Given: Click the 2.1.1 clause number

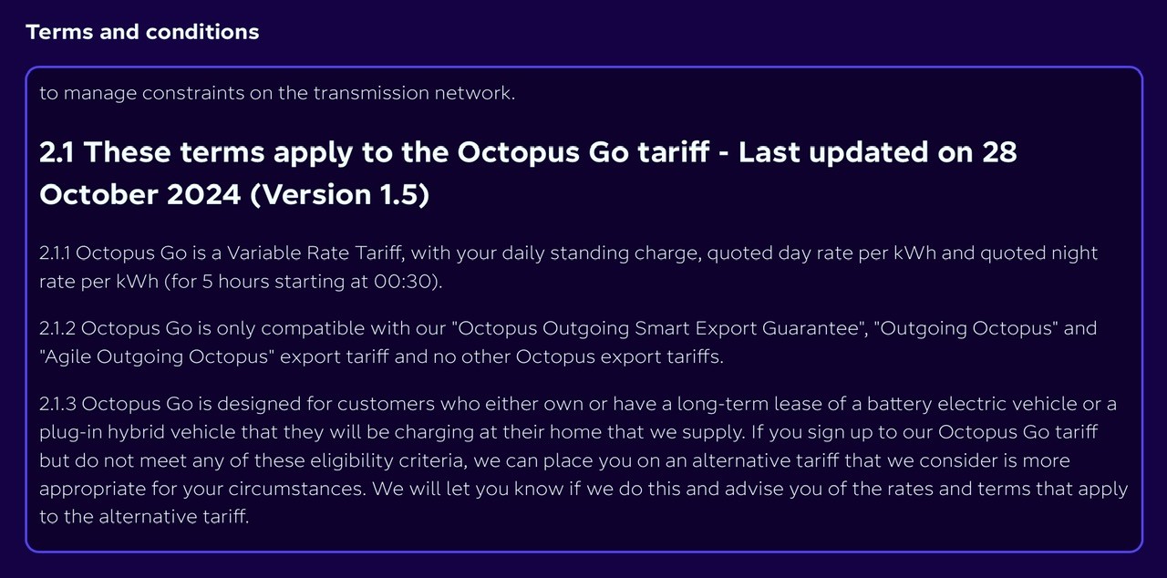Looking at the screenshot, I should coord(58,253).
